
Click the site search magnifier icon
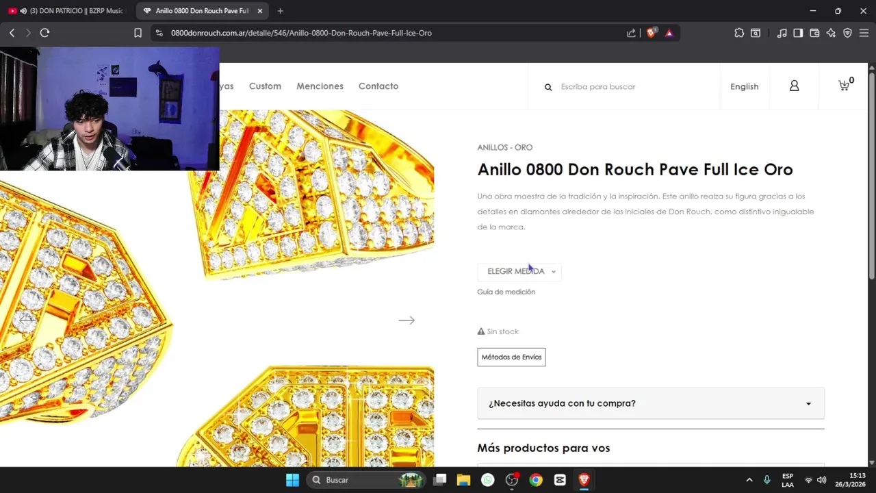tap(548, 87)
